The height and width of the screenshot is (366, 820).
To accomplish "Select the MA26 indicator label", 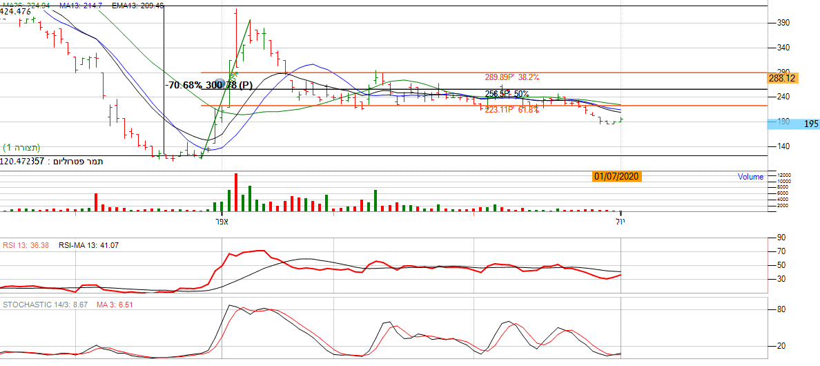I will (x=25, y=5).
